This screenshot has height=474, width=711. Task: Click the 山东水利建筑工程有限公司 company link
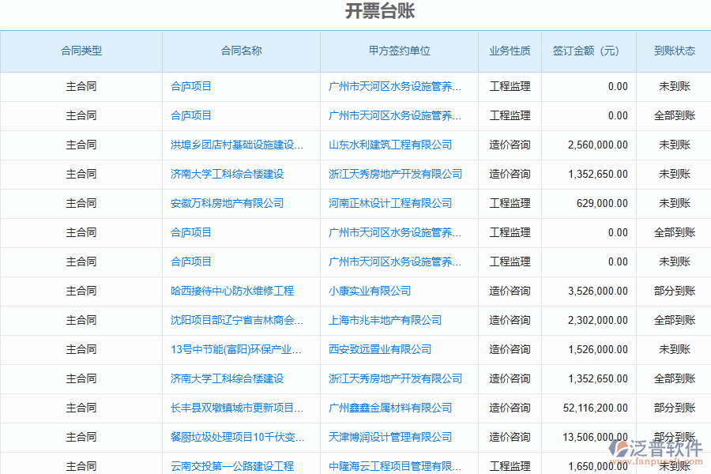click(390, 145)
